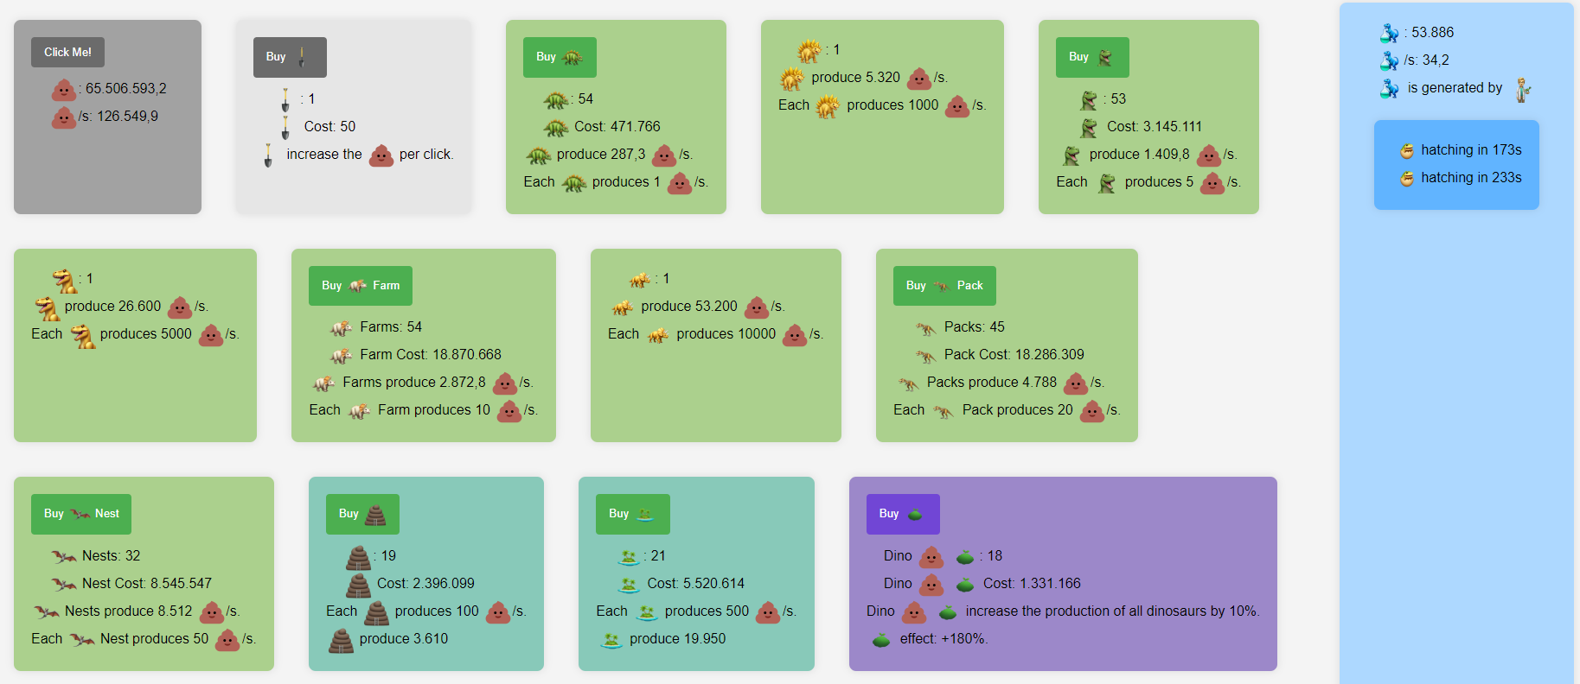The width and height of the screenshot is (1580, 684).
Task: Click the egg icon hatching in 233s
Action: click(x=1407, y=178)
